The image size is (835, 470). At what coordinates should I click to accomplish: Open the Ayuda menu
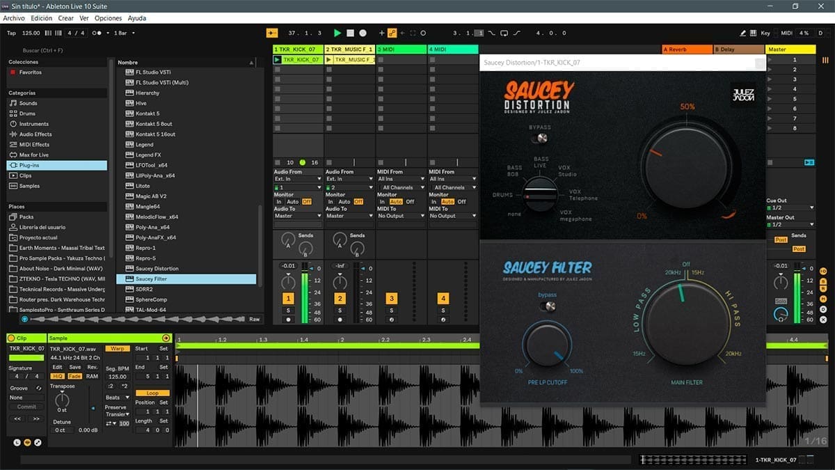click(137, 18)
